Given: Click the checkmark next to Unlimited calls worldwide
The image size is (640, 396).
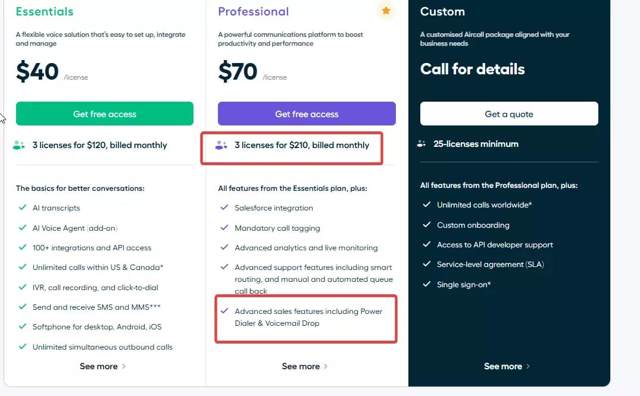Looking at the screenshot, I should [427, 205].
